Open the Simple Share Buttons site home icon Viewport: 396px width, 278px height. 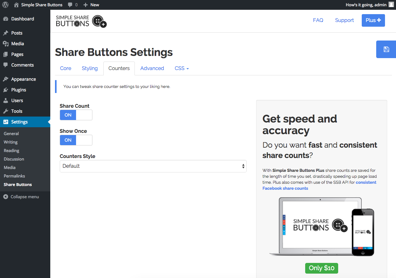click(16, 5)
